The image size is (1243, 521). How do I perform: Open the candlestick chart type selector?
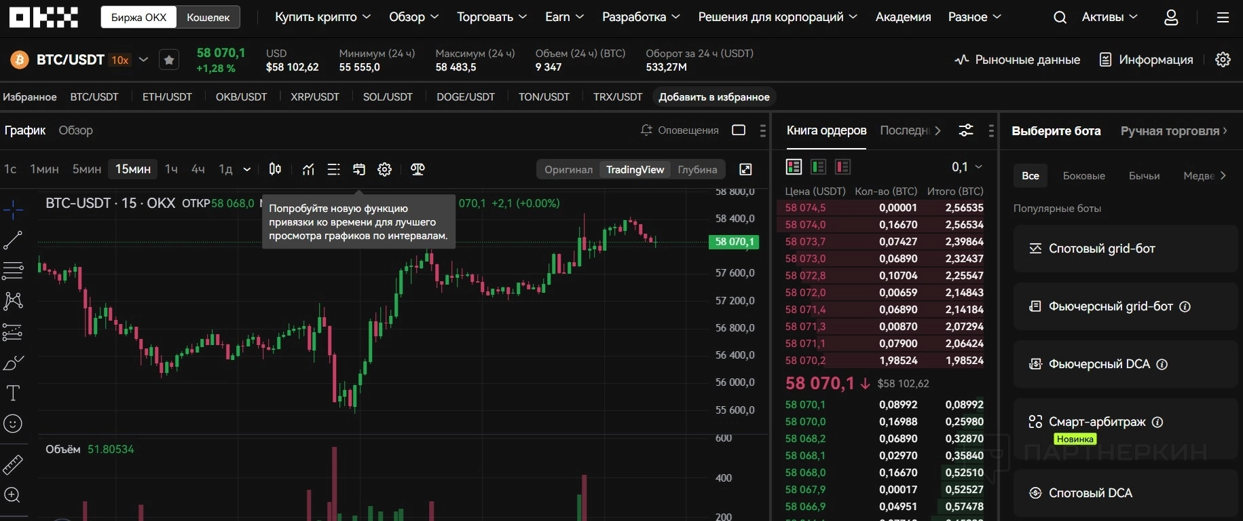coord(275,169)
